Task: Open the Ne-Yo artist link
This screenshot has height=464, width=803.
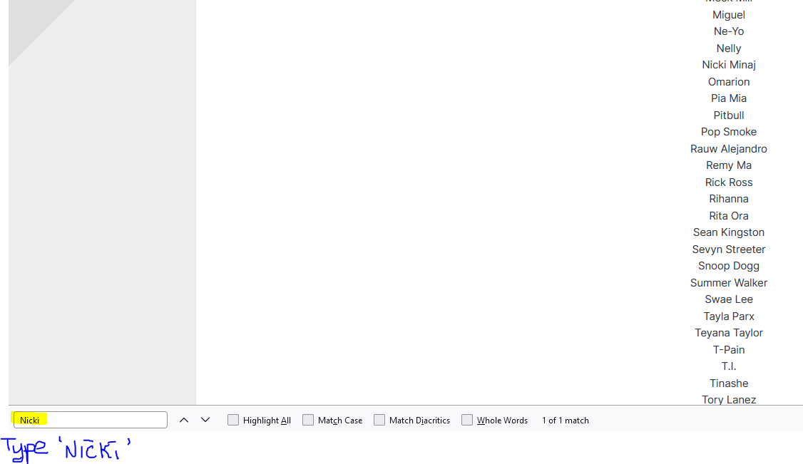Action: click(x=729, y=31)
